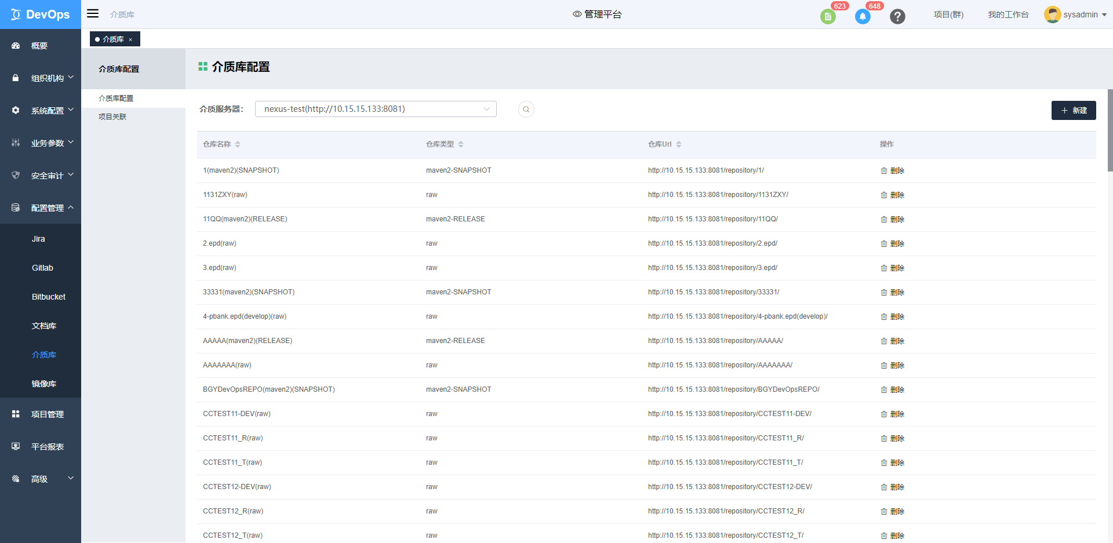Select 项目关联 submenu item
The image size is (1113, 543).
[112, 117]
